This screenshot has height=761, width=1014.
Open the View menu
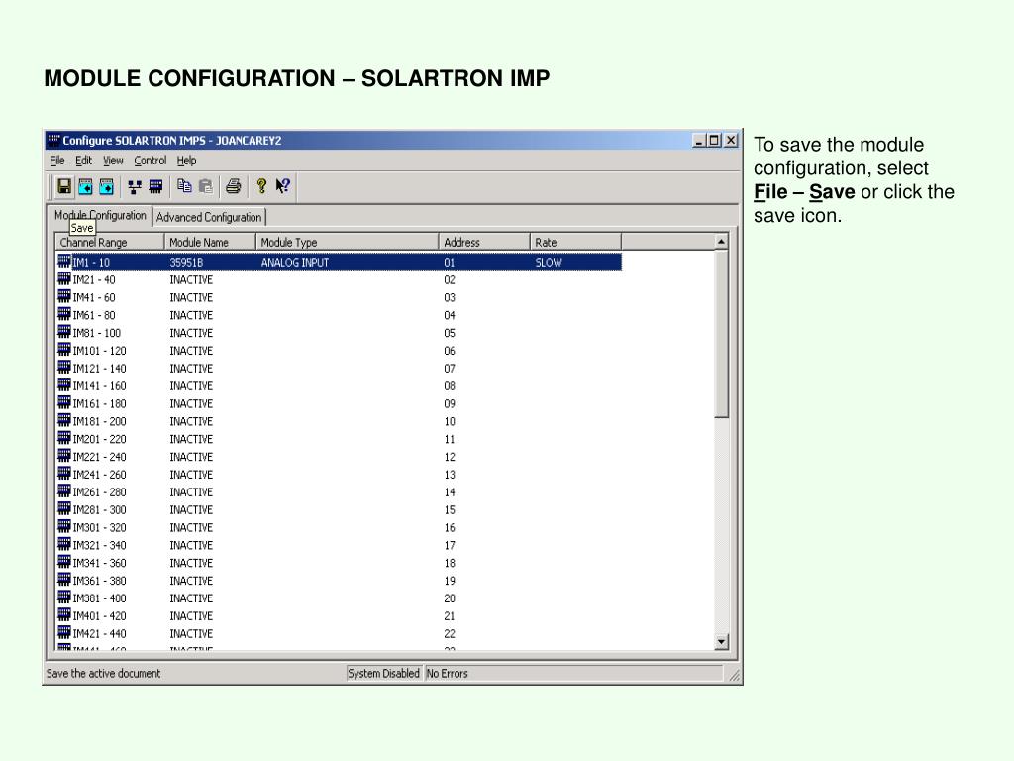tap(113, 161)
